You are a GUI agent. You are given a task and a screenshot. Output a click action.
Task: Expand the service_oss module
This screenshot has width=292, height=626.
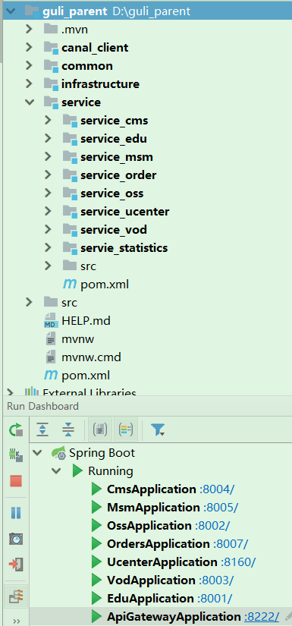click(x=48, y=193)
